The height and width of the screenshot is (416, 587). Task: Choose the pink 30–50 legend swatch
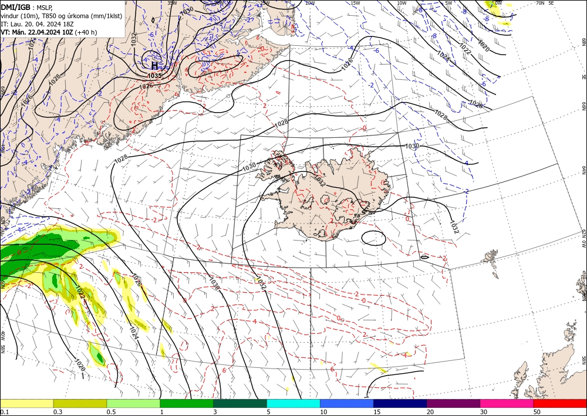point(507,403)
